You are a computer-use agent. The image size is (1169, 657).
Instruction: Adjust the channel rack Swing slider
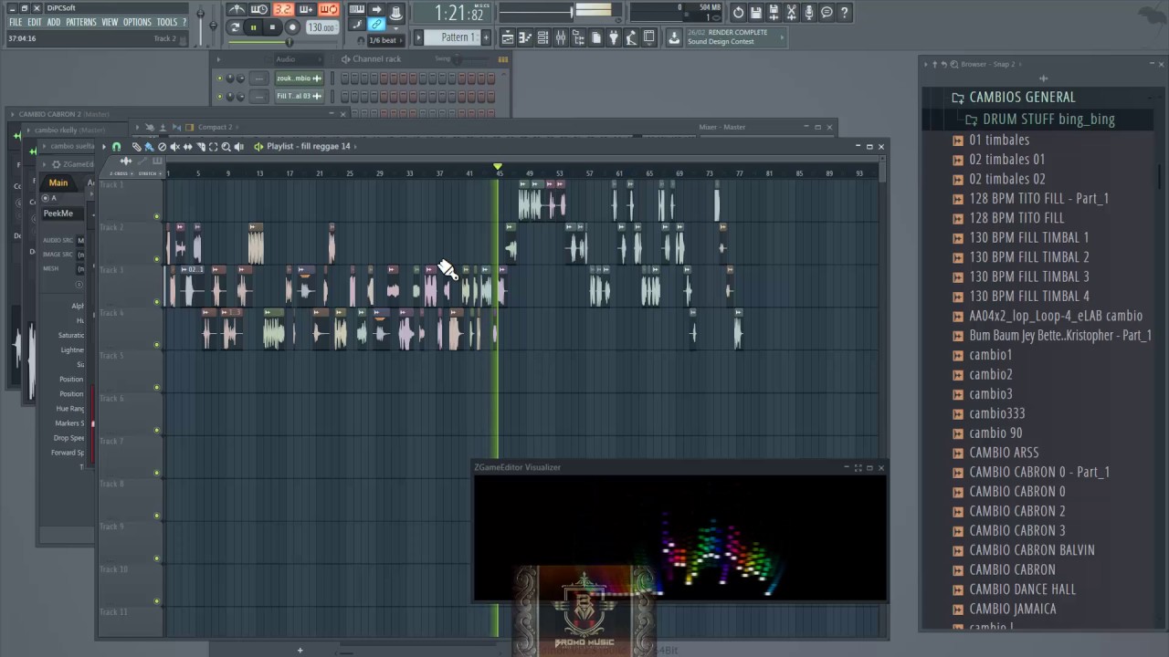click(x=471, y=59)
